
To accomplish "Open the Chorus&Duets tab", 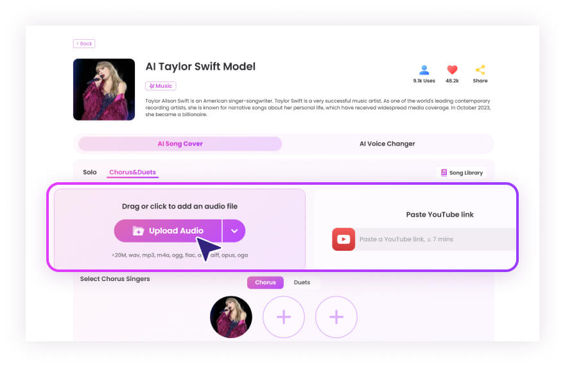I will pos(133,173).
